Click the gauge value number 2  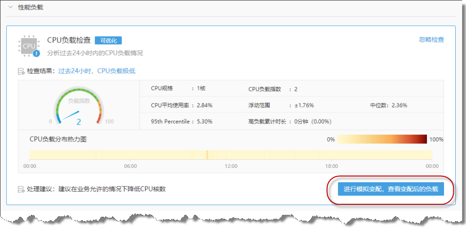point(79,122)
